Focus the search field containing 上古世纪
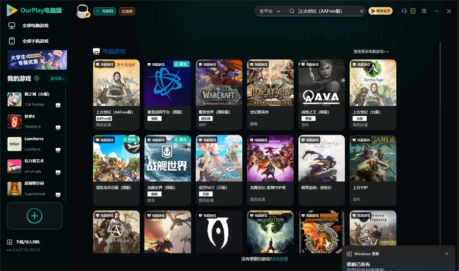The image size is (459, 271). coord(328,11)
